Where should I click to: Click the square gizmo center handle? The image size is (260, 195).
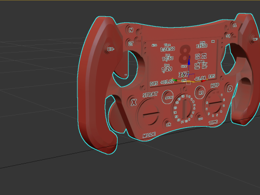coord(188,83)
